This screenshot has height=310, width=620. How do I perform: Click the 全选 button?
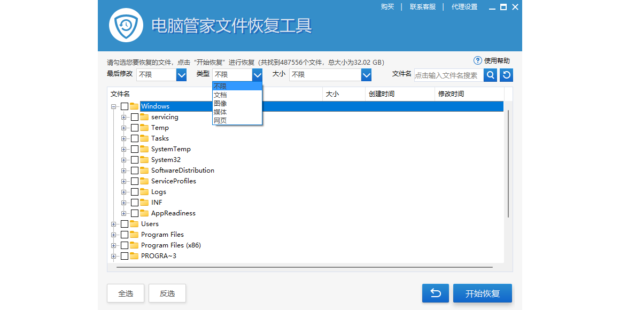coord(126,293)
